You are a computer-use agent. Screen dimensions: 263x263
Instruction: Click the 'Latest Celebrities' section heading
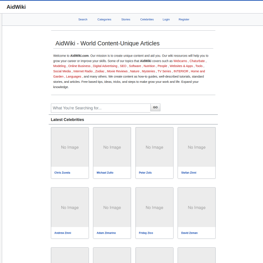tap(67, 120)
